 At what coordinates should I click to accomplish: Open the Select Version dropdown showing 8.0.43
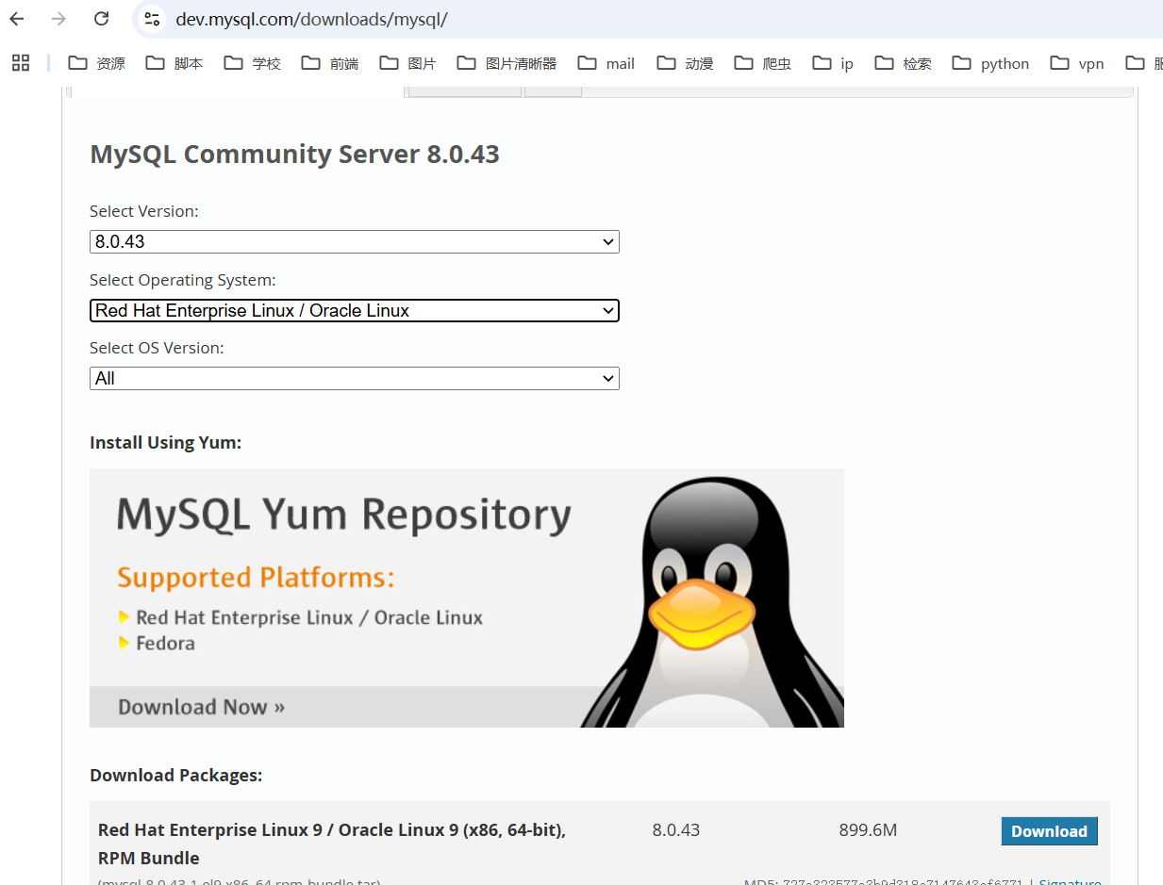click(x=354, y=241)
